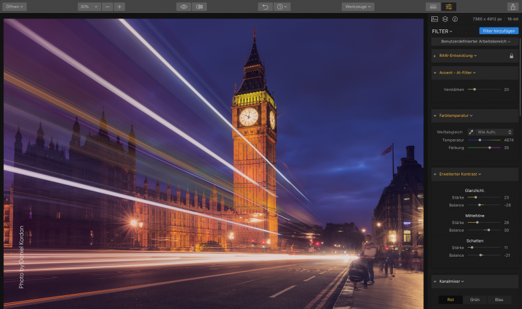Open the 30% zoom level dropdown

88,7
